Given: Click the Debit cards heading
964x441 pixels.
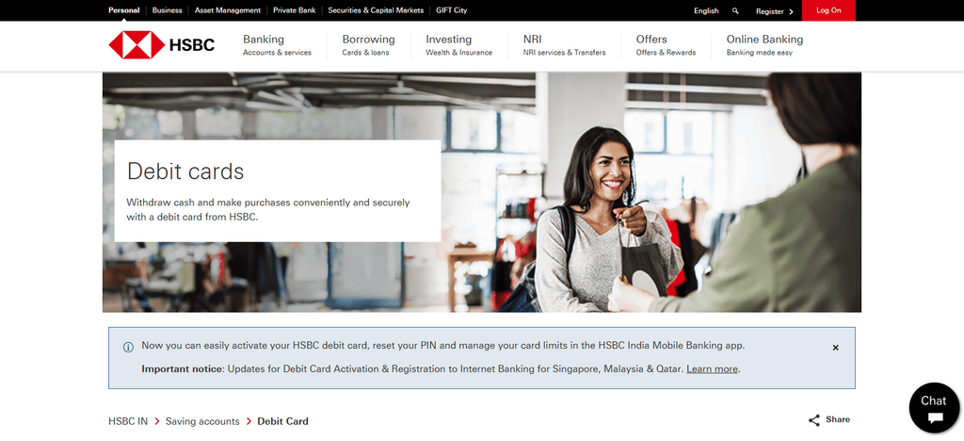Looking at the screenshot, I should click(185, 171).
